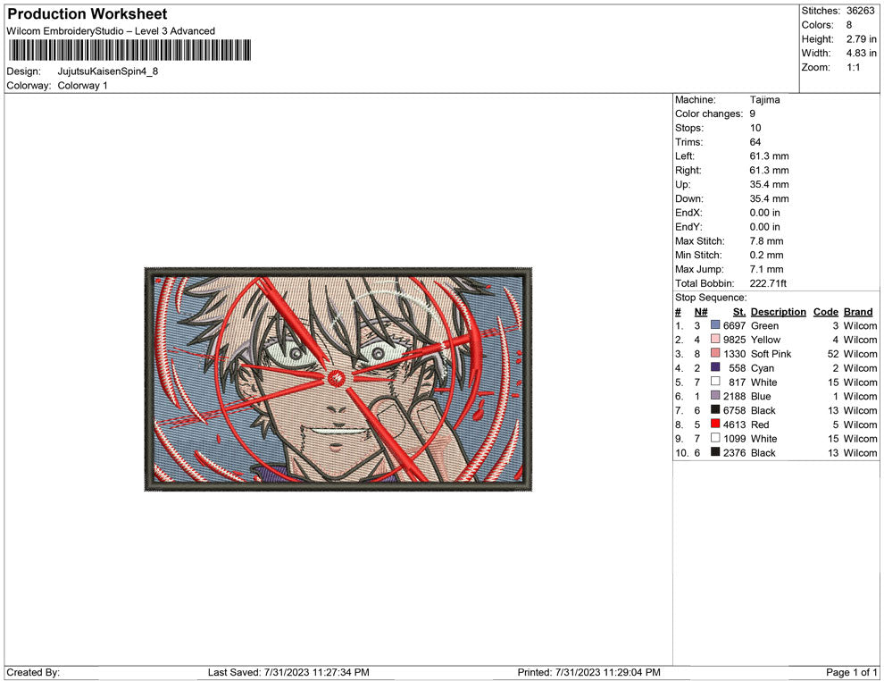Select the Machine value "Tajima"

point(764,99)
